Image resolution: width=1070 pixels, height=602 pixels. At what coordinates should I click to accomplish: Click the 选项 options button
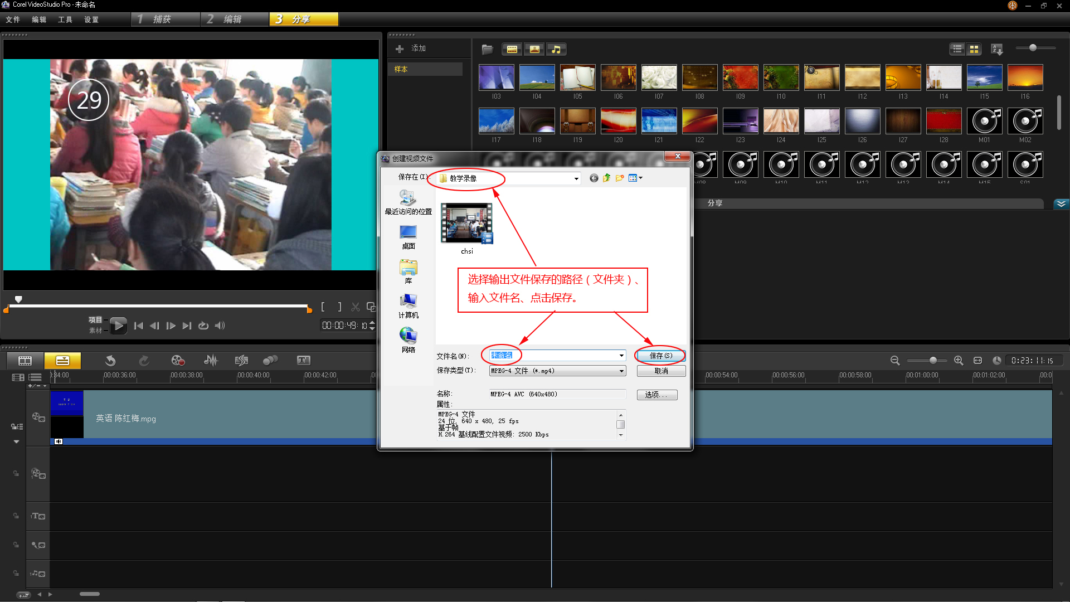pyautogui.click(x=656, y=395)
